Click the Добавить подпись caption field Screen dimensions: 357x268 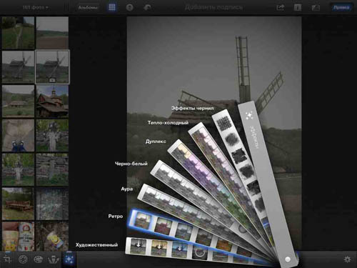213,8
